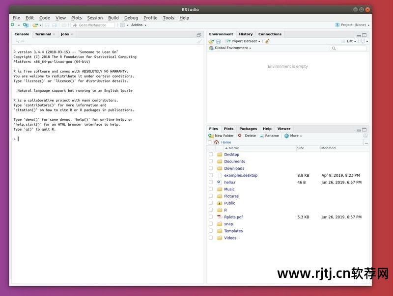
Task: Click the Save all documents icon
Action: pyautogui.click(x=55, y=25)
